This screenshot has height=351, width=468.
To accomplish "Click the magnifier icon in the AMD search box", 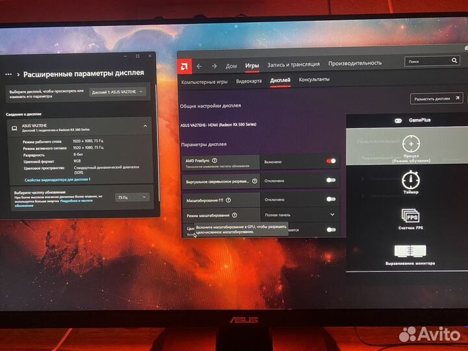I will click(x=454, y=60).
